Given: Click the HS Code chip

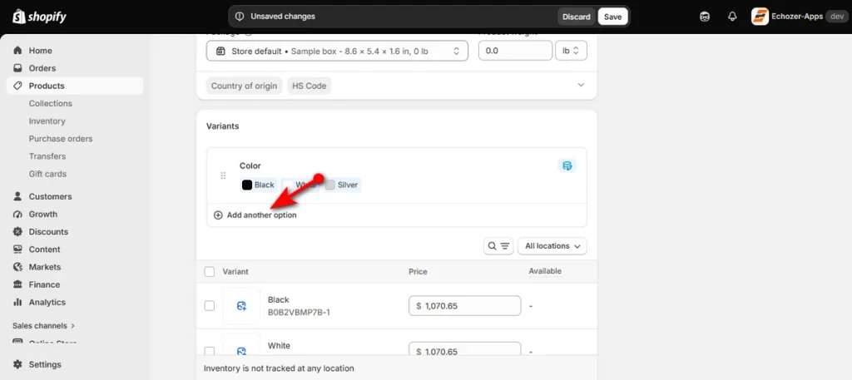Looking at the screenshot, I should pyautogui.click(x=310, y=86).
